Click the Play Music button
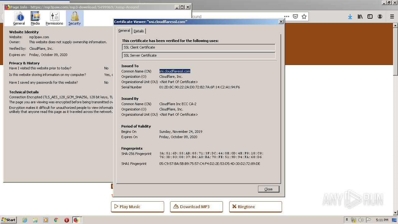The height and width of the screenshot is (224, 398). point(137,207)
